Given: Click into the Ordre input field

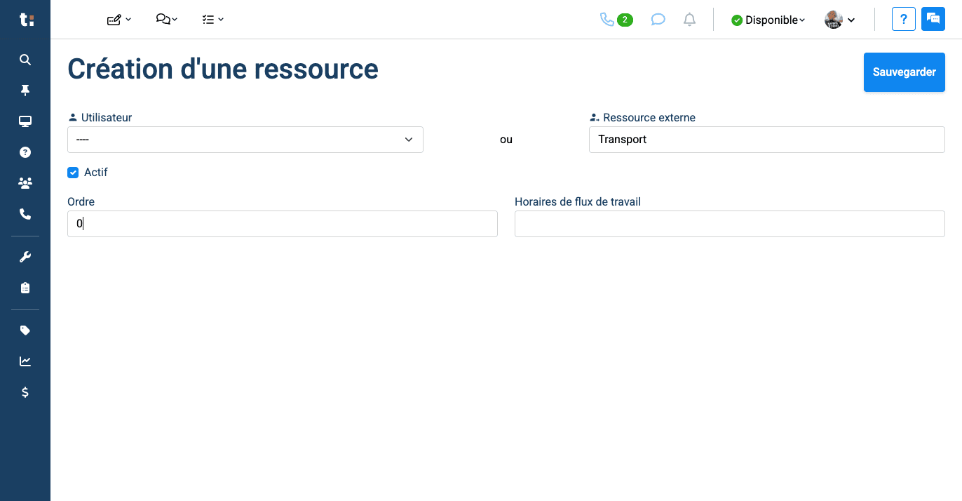Looking at the screenshot, I should click(283, 224).
